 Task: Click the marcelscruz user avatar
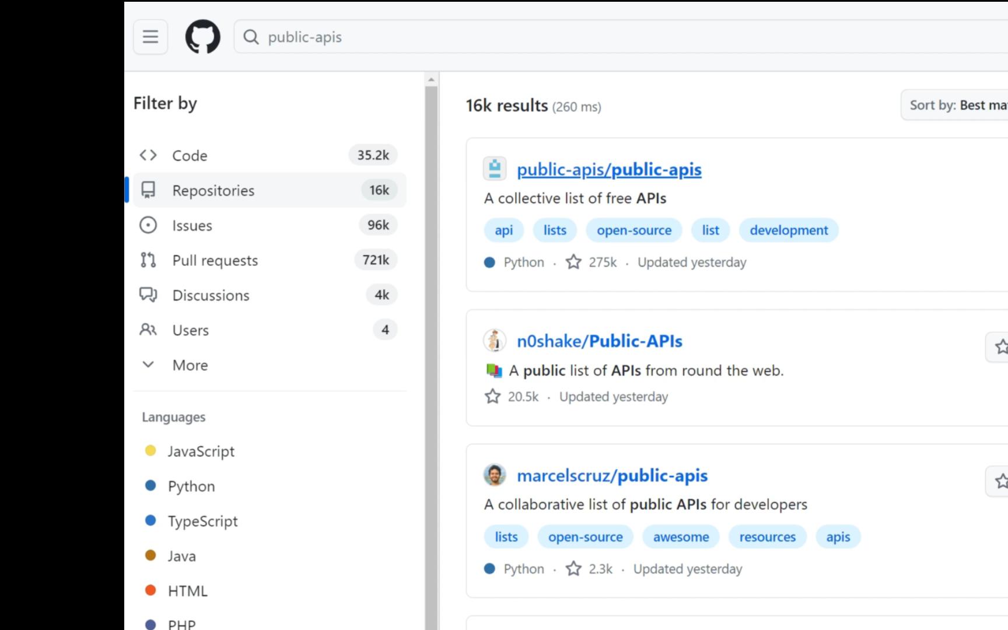point(495,475)
